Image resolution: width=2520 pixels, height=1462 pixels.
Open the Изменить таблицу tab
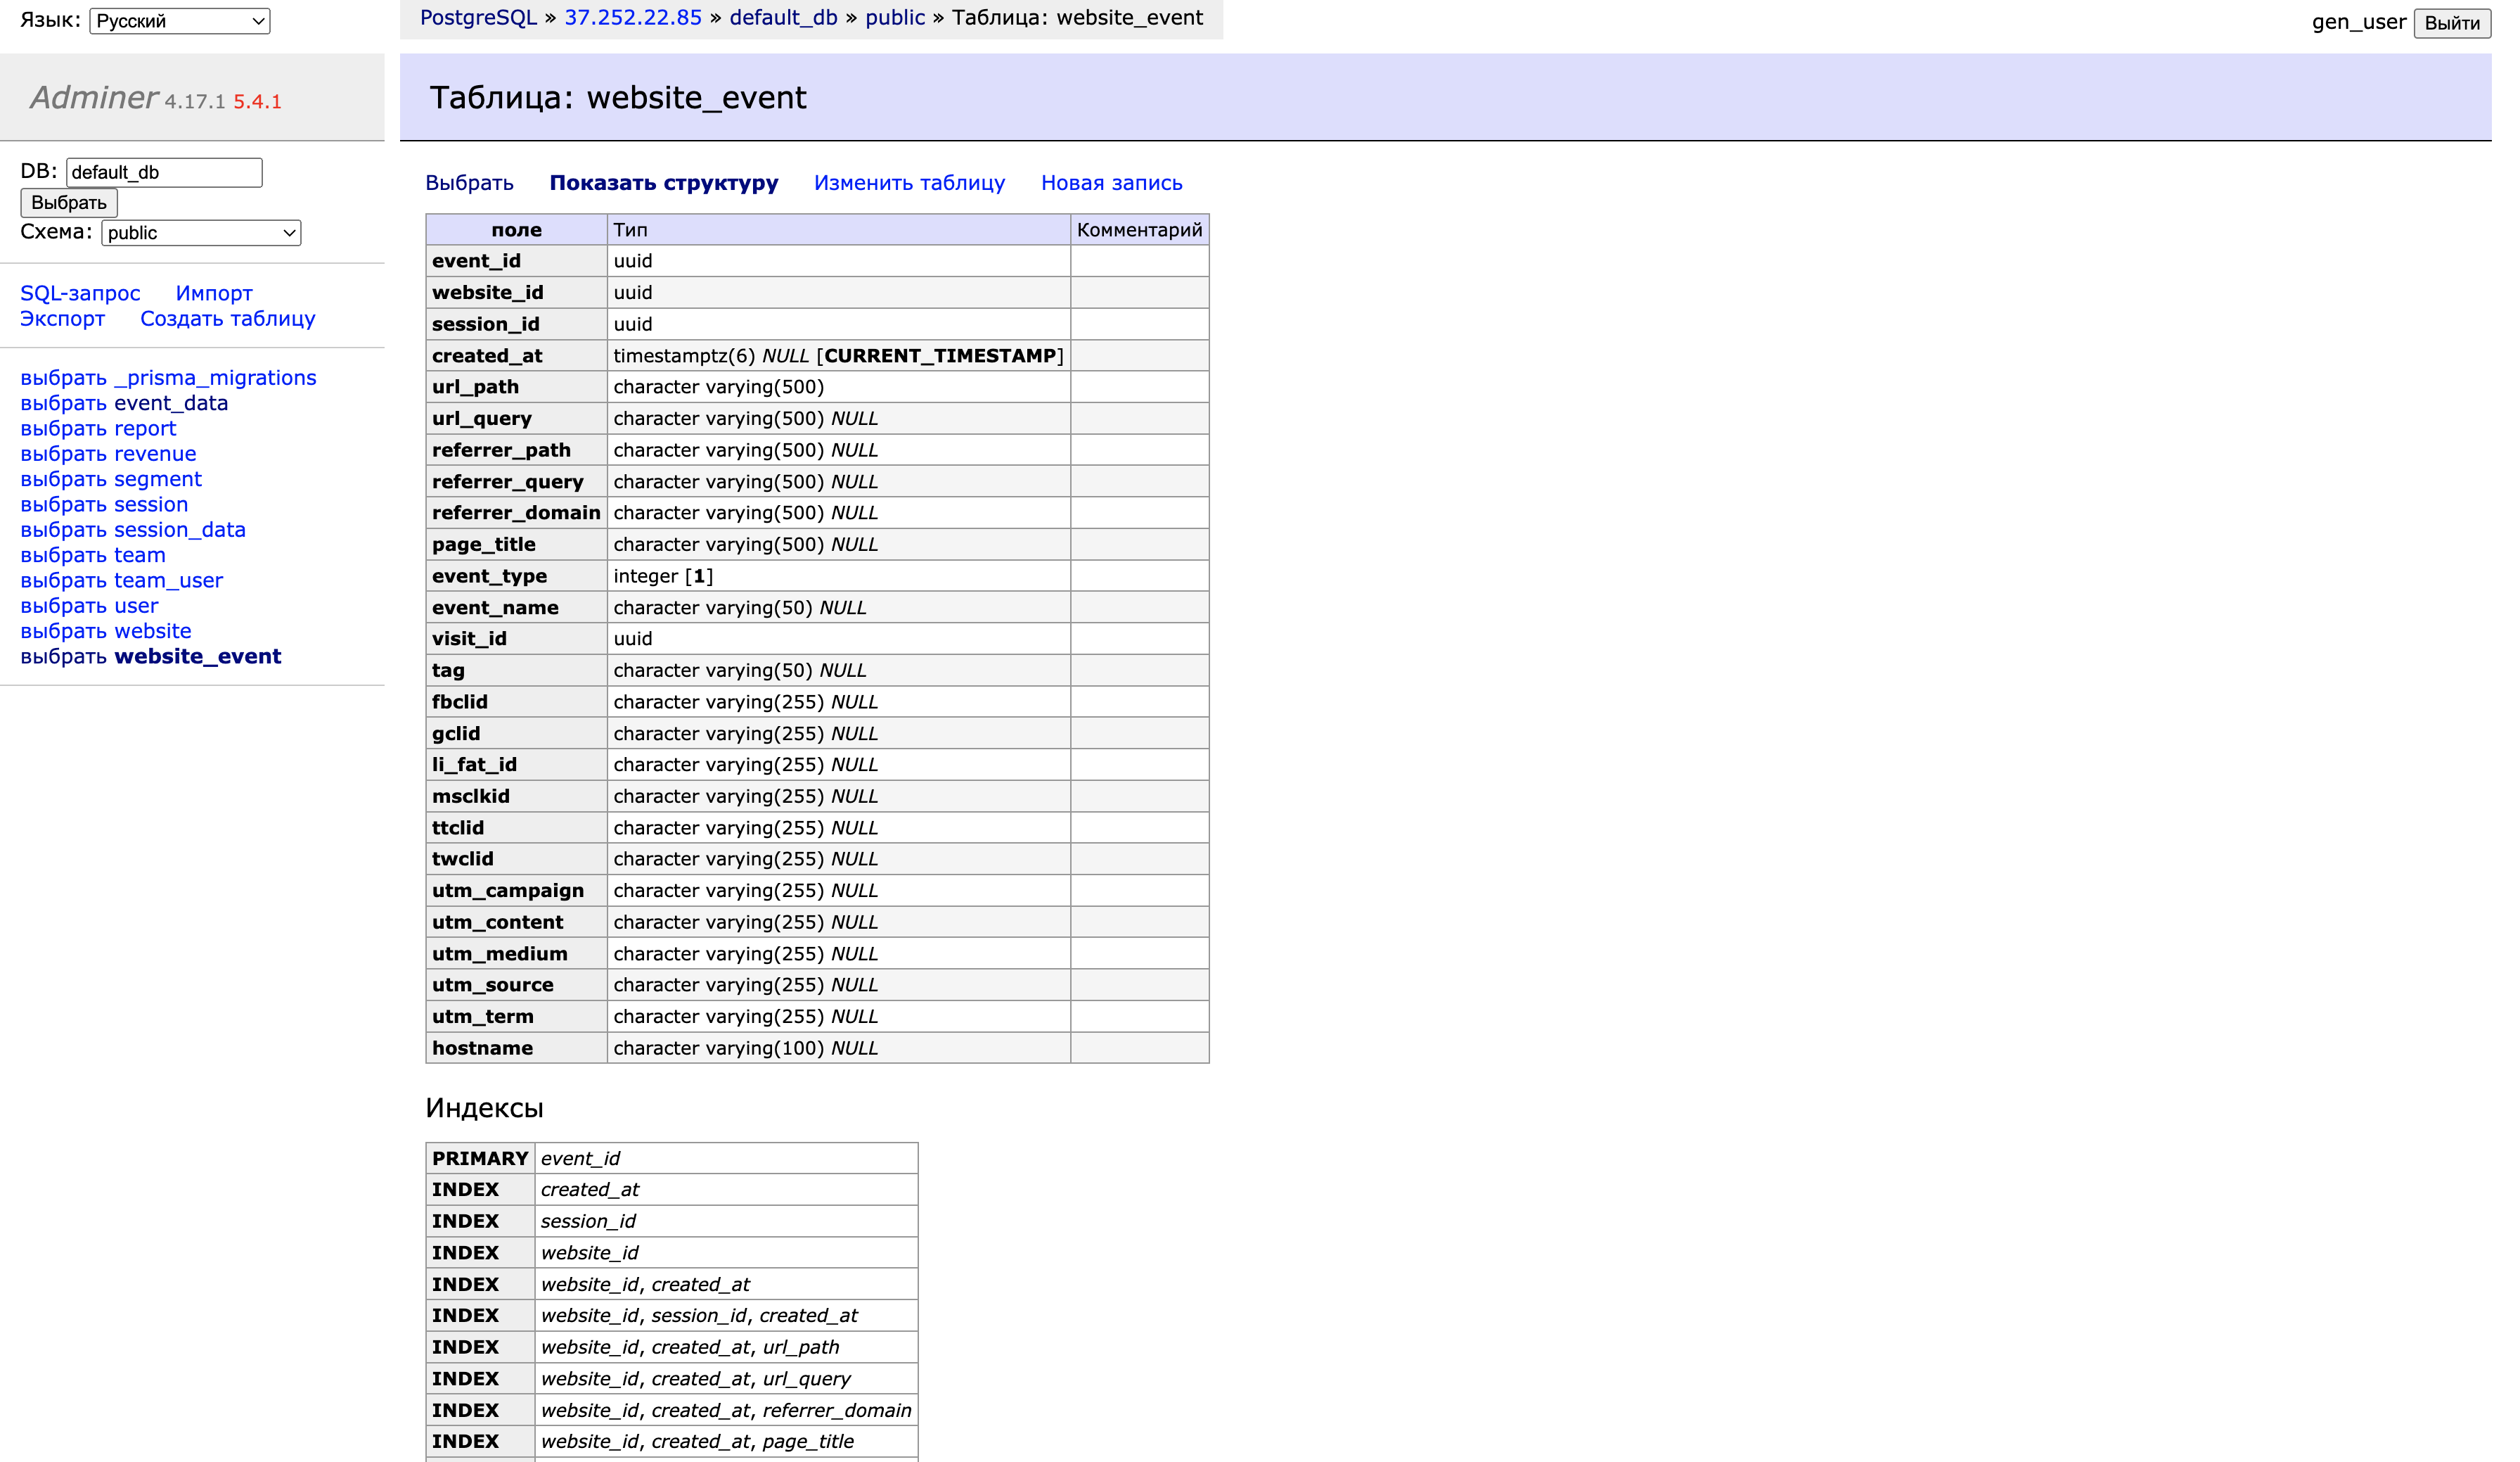click(909, 183)
